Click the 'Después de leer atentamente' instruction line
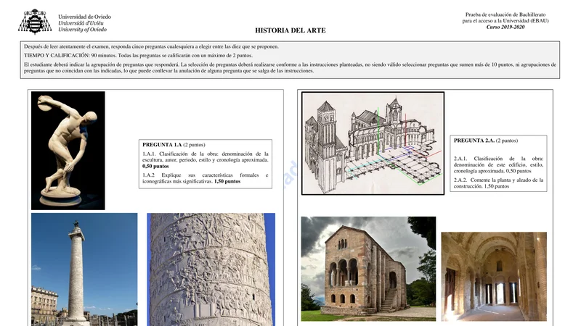The width and height of the screenshot is (581, 326). 151,46
